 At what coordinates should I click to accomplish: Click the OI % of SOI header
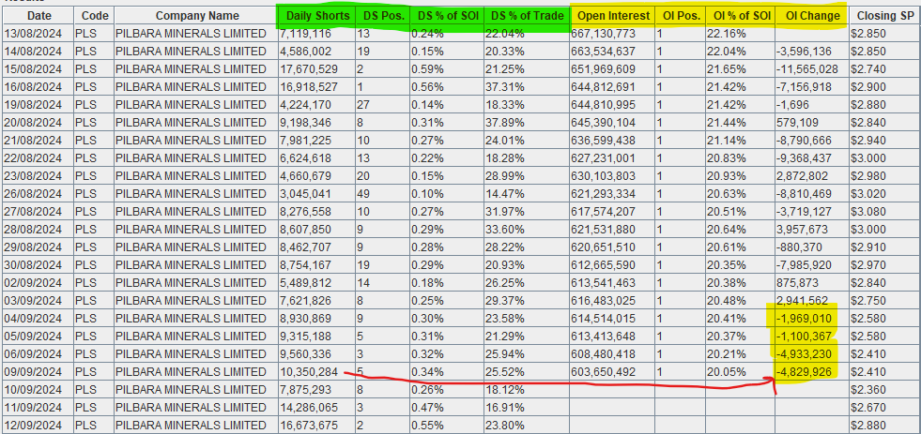740,16
